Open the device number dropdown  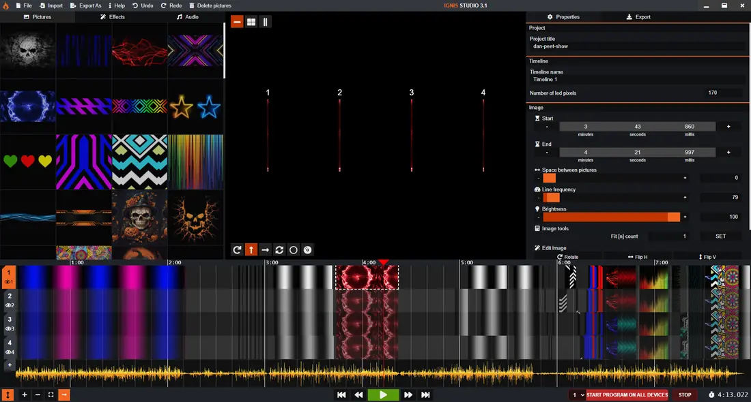(578, 395)
